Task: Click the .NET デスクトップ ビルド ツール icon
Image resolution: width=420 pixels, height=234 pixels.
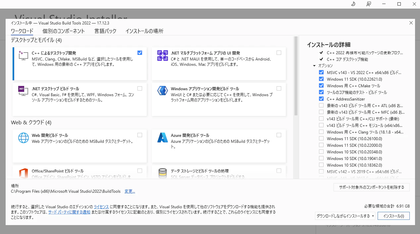Action: (23, 91)
